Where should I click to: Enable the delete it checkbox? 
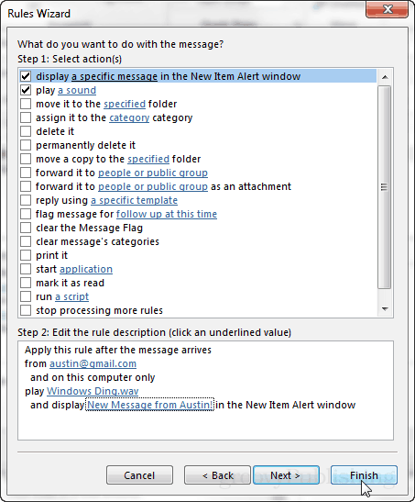26,131
